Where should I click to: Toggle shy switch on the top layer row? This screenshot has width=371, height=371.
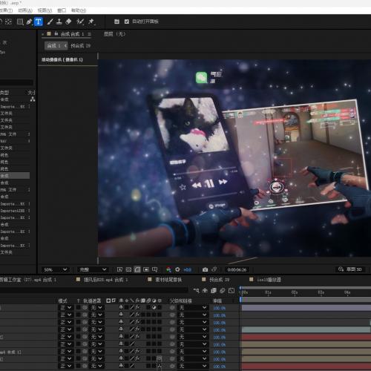121,307
